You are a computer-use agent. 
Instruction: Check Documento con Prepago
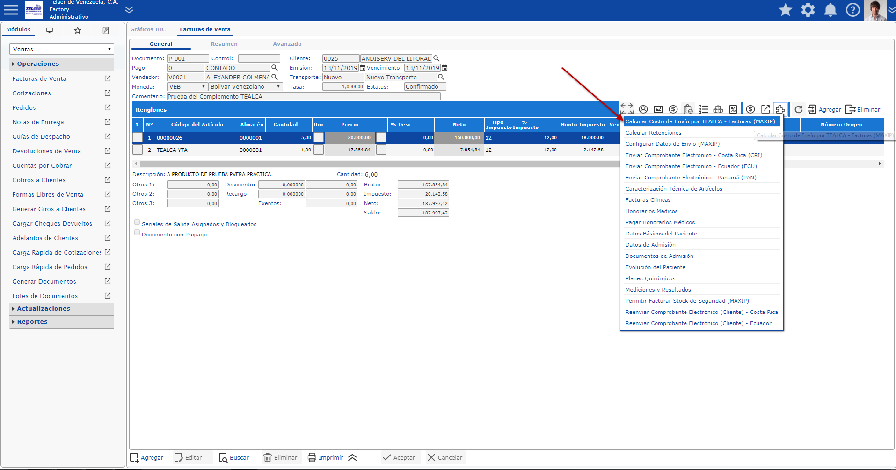137,232
